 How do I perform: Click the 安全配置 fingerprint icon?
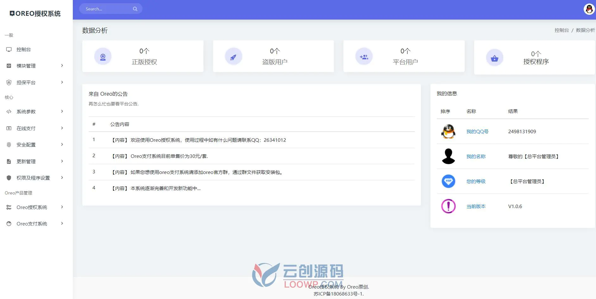(9, 145)
